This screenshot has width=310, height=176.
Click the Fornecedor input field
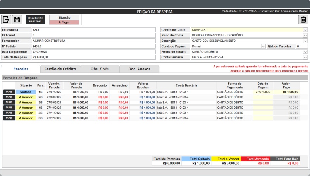coord(93,41)
